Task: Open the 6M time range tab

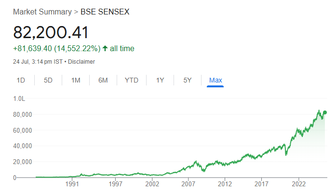Action: coord(103,80)
